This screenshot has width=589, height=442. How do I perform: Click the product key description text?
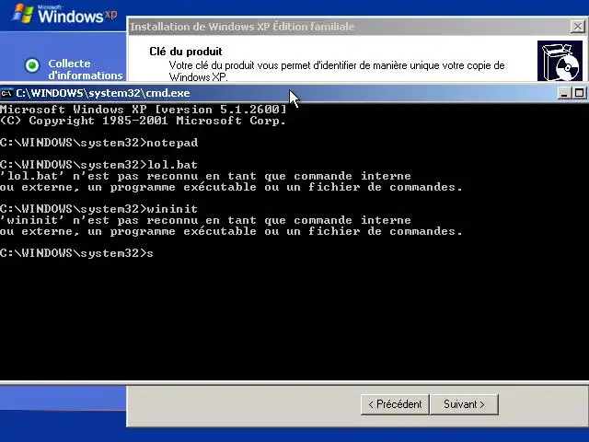click(x=337, y=71)
